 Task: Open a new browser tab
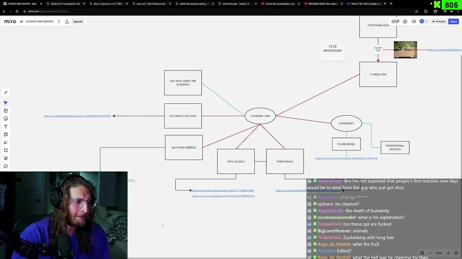[x=391, y=4]
